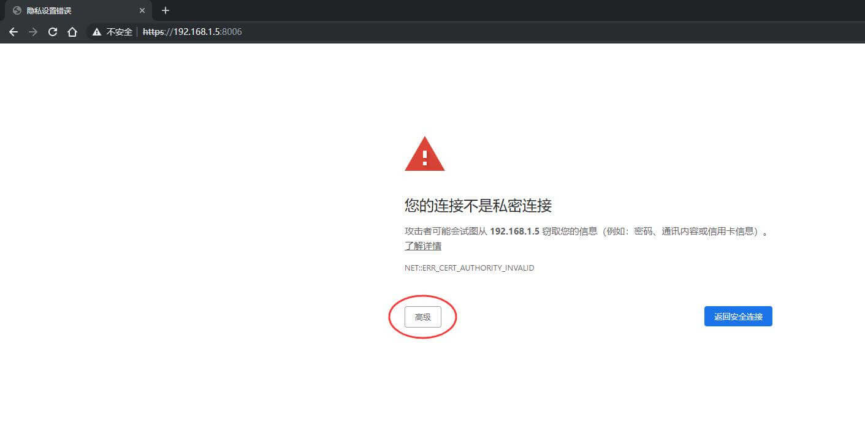Open the 了解详情 link
The image size is (865, 439).
(422, 246)
